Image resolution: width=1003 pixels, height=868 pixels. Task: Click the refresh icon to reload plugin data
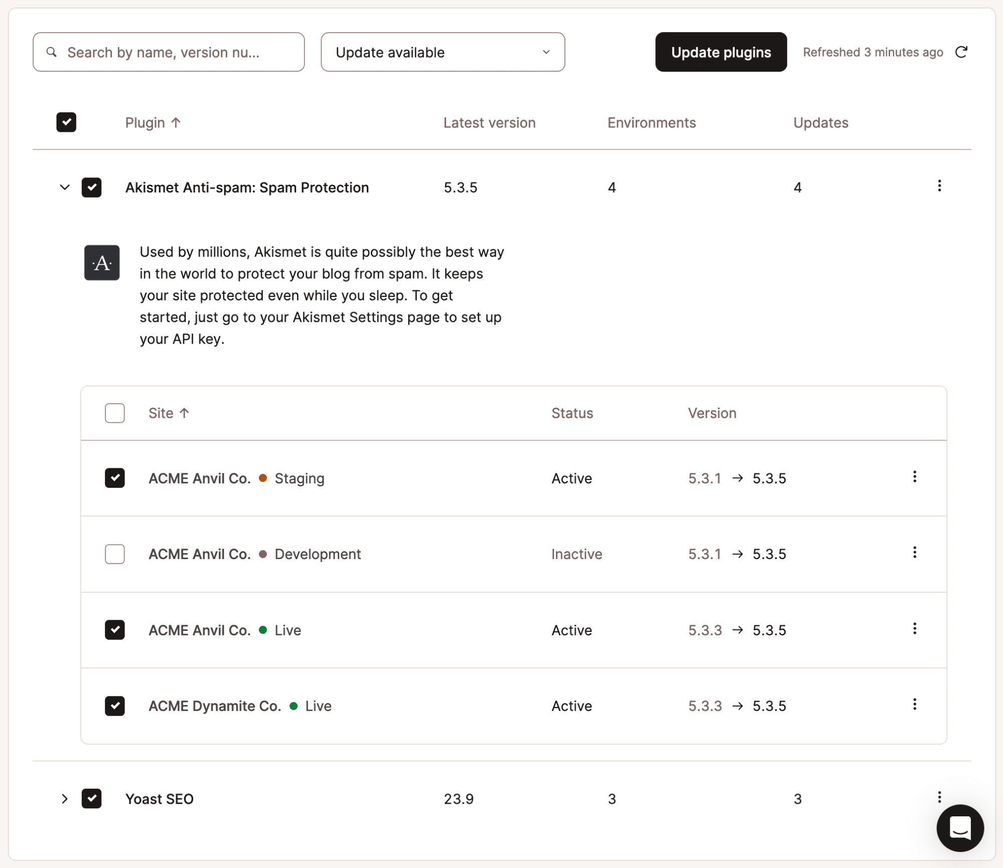[962, 52]
